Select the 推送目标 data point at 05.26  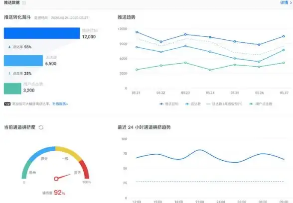click(x=259, y=45)
